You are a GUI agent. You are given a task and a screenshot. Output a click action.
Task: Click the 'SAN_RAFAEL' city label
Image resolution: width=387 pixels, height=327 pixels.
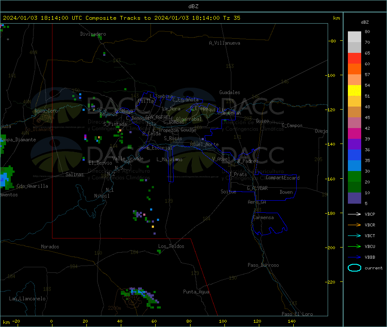[x=158, y=117]
